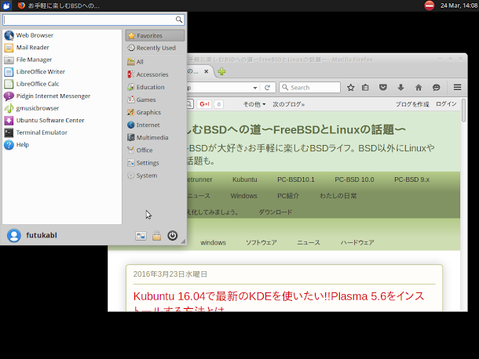This screenshot has height=359, width=479.
Task: Focus the Whisker menu search field
Action: [x=93, y=20]
